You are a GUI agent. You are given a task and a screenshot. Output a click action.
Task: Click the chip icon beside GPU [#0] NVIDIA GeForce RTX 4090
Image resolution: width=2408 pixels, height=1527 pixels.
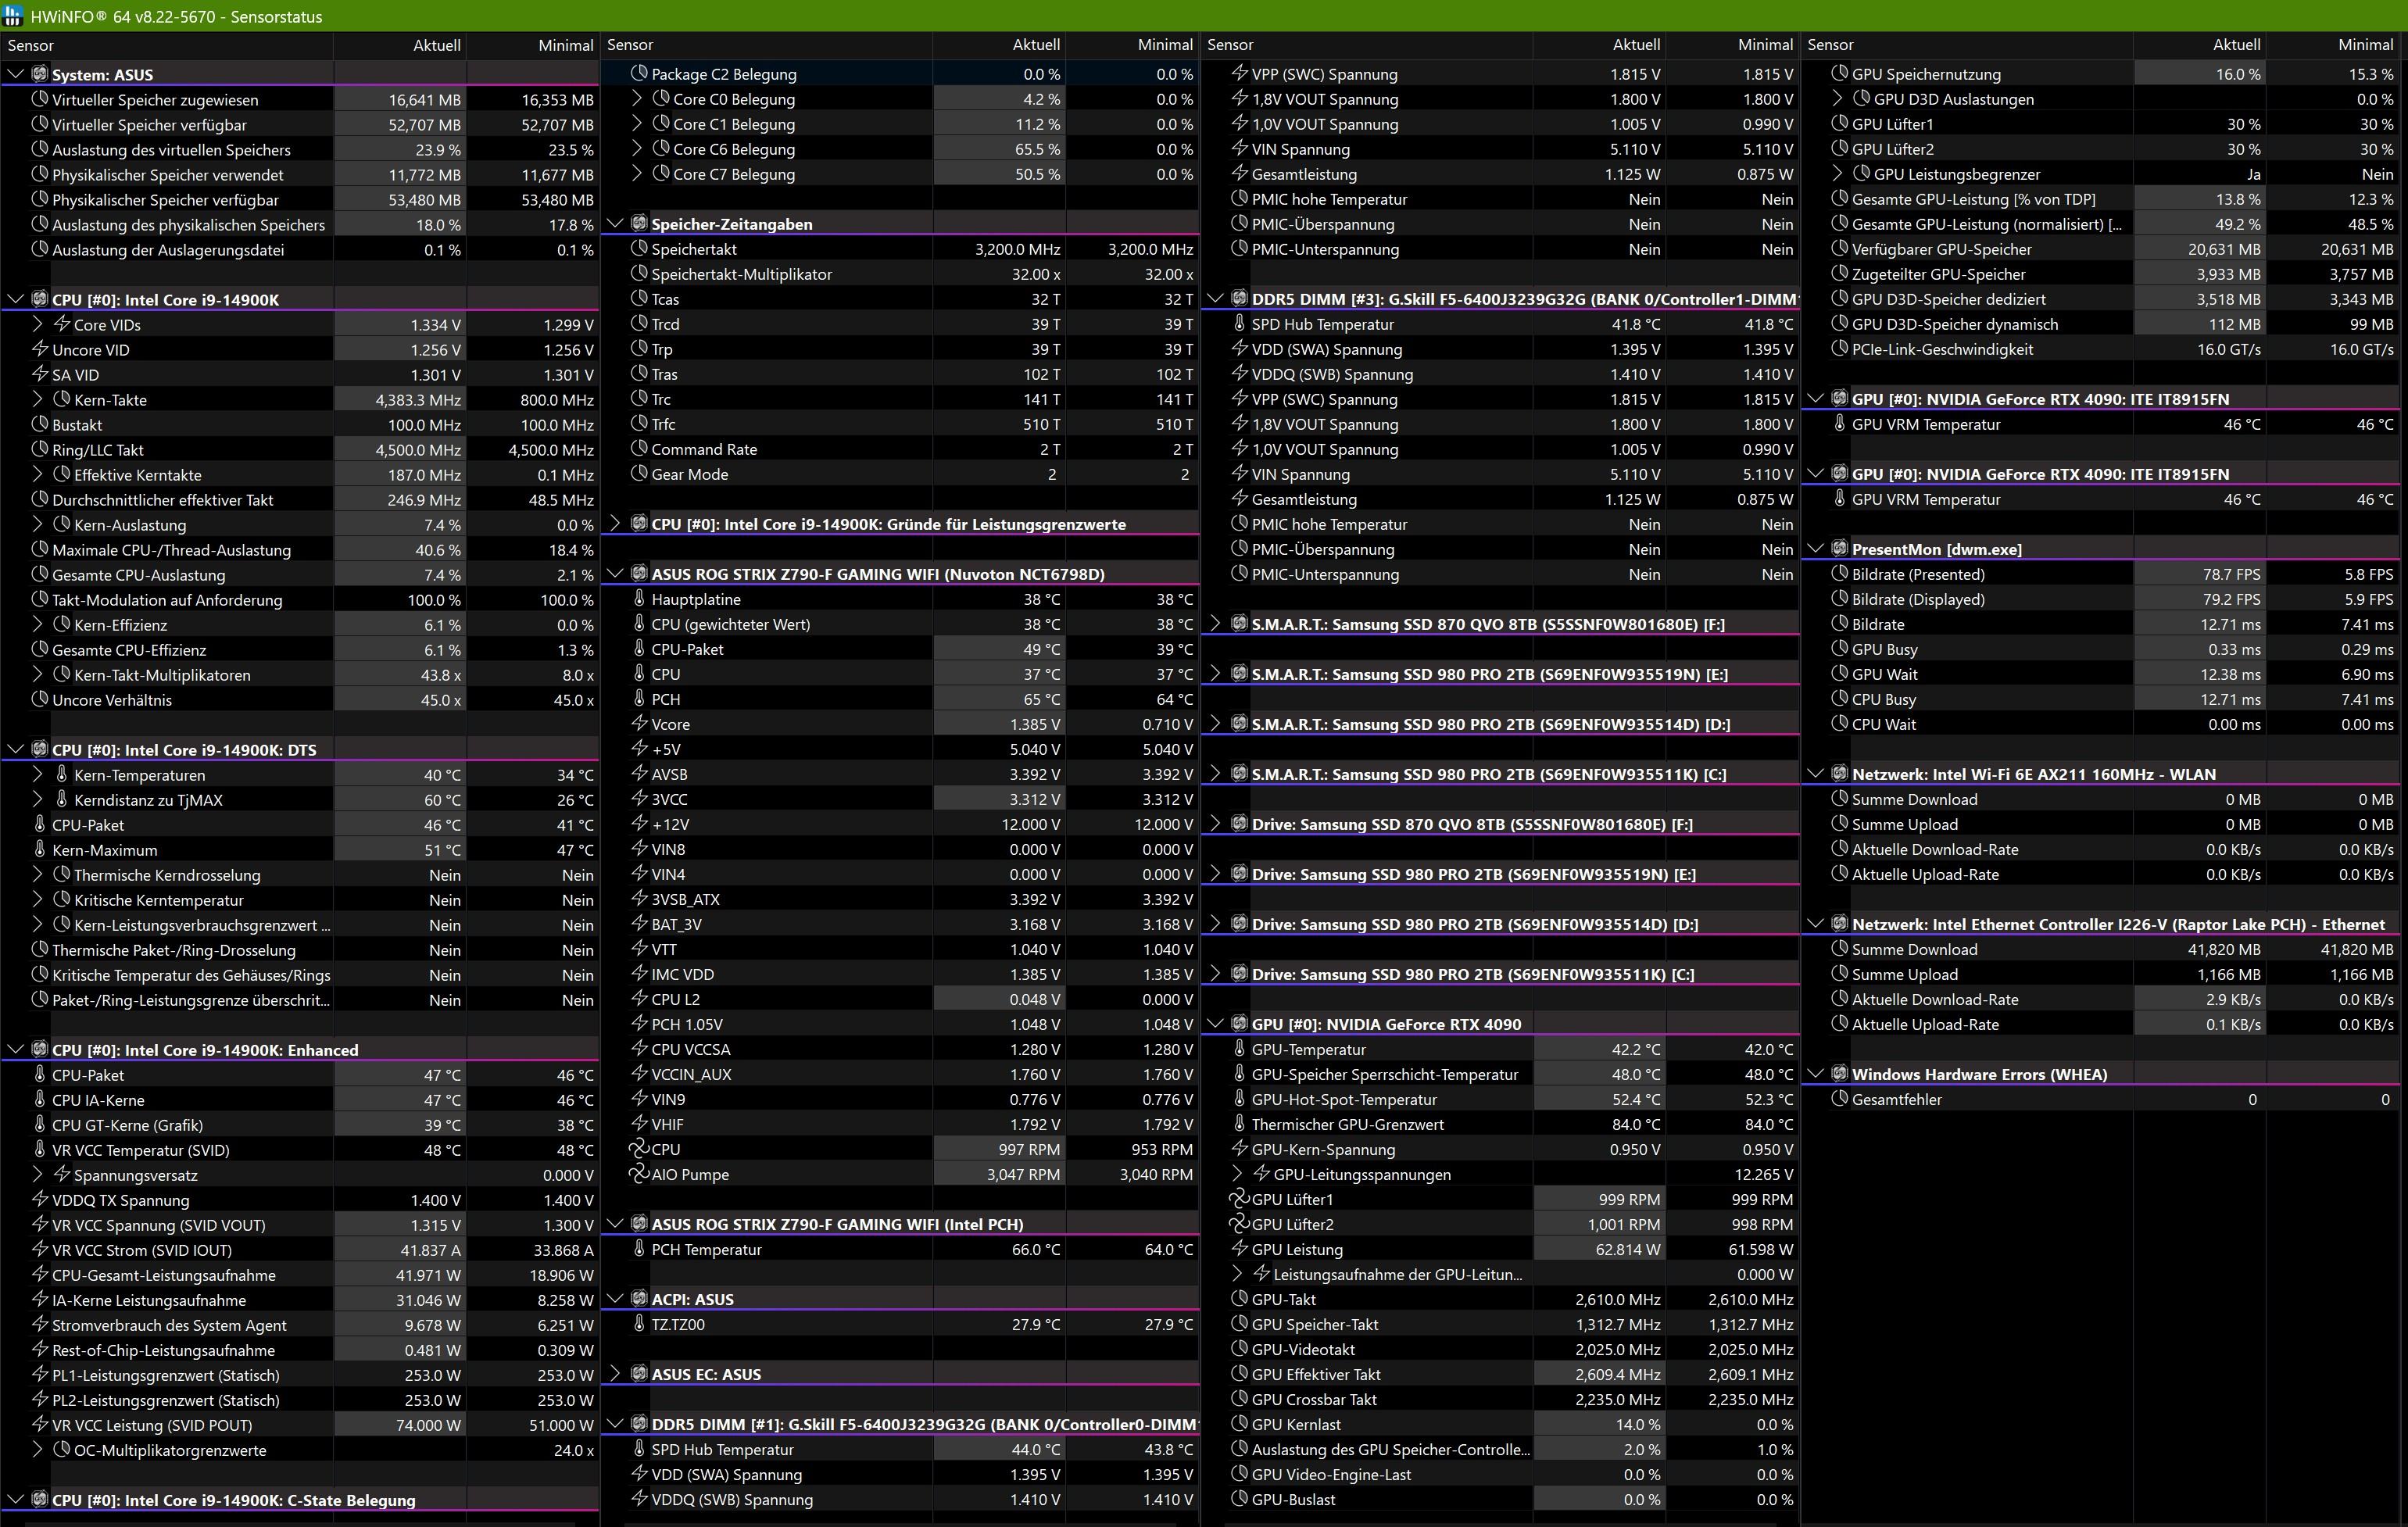[1240, 1023]
